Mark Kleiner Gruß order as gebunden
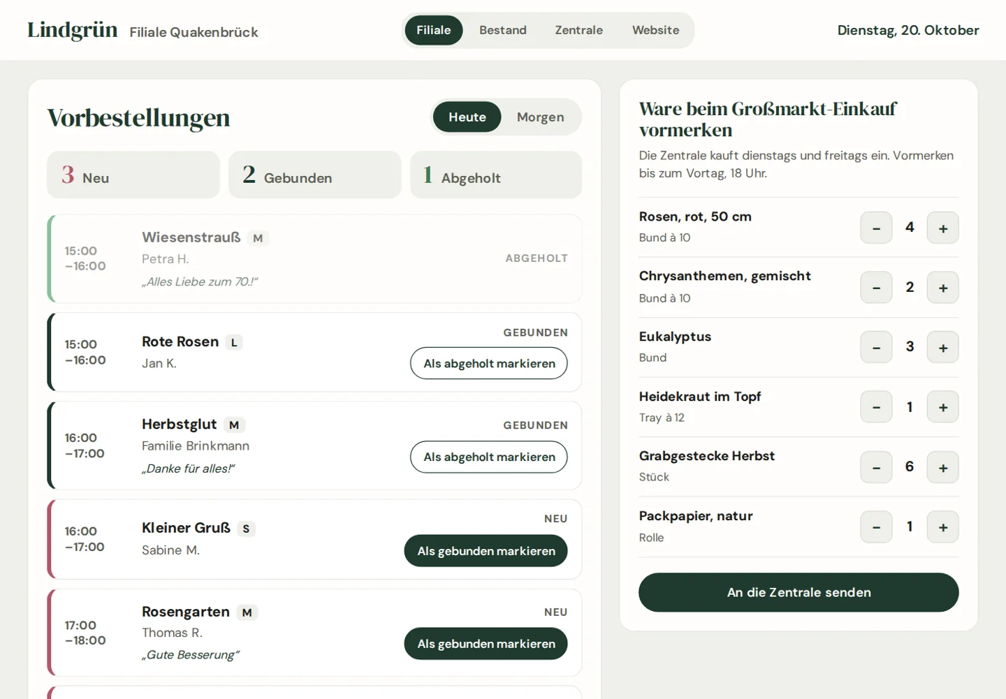 click(486, 551)
